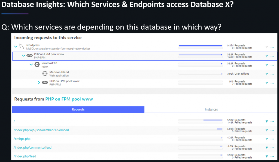Switch to the Instances tab
Image resolution: width=279 pixels, height=162 pixels.
click(x=211, y=110)
